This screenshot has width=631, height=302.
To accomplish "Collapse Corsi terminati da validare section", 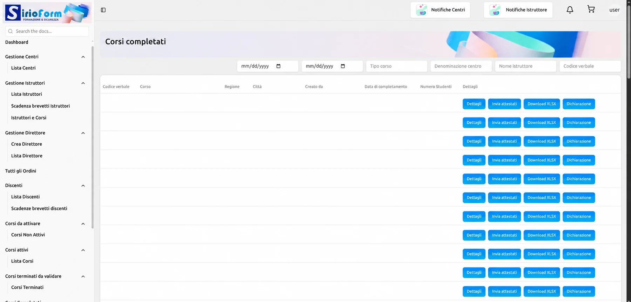I will (83, 276).
